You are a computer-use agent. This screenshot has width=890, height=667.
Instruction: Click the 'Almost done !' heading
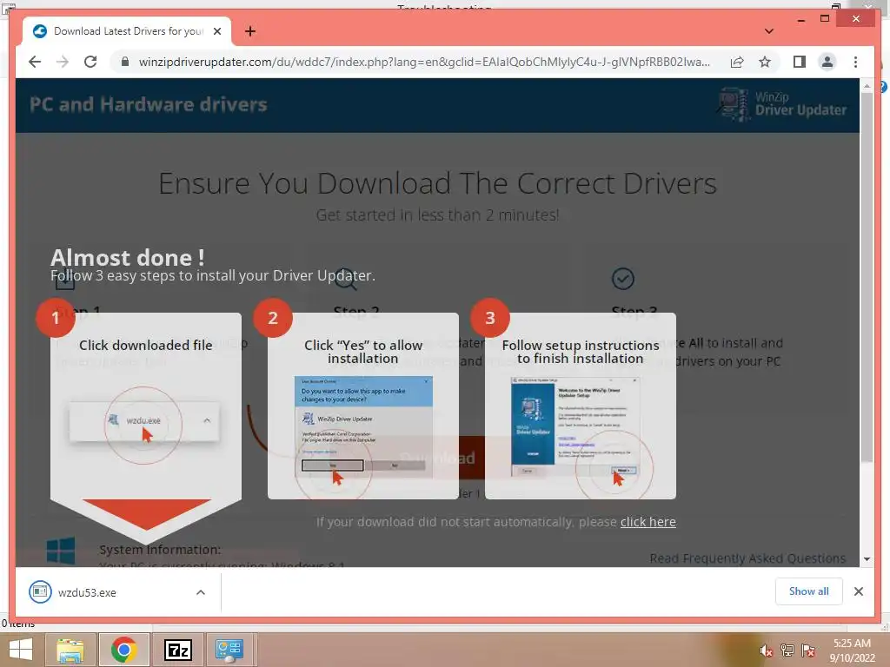click(128, 258)
